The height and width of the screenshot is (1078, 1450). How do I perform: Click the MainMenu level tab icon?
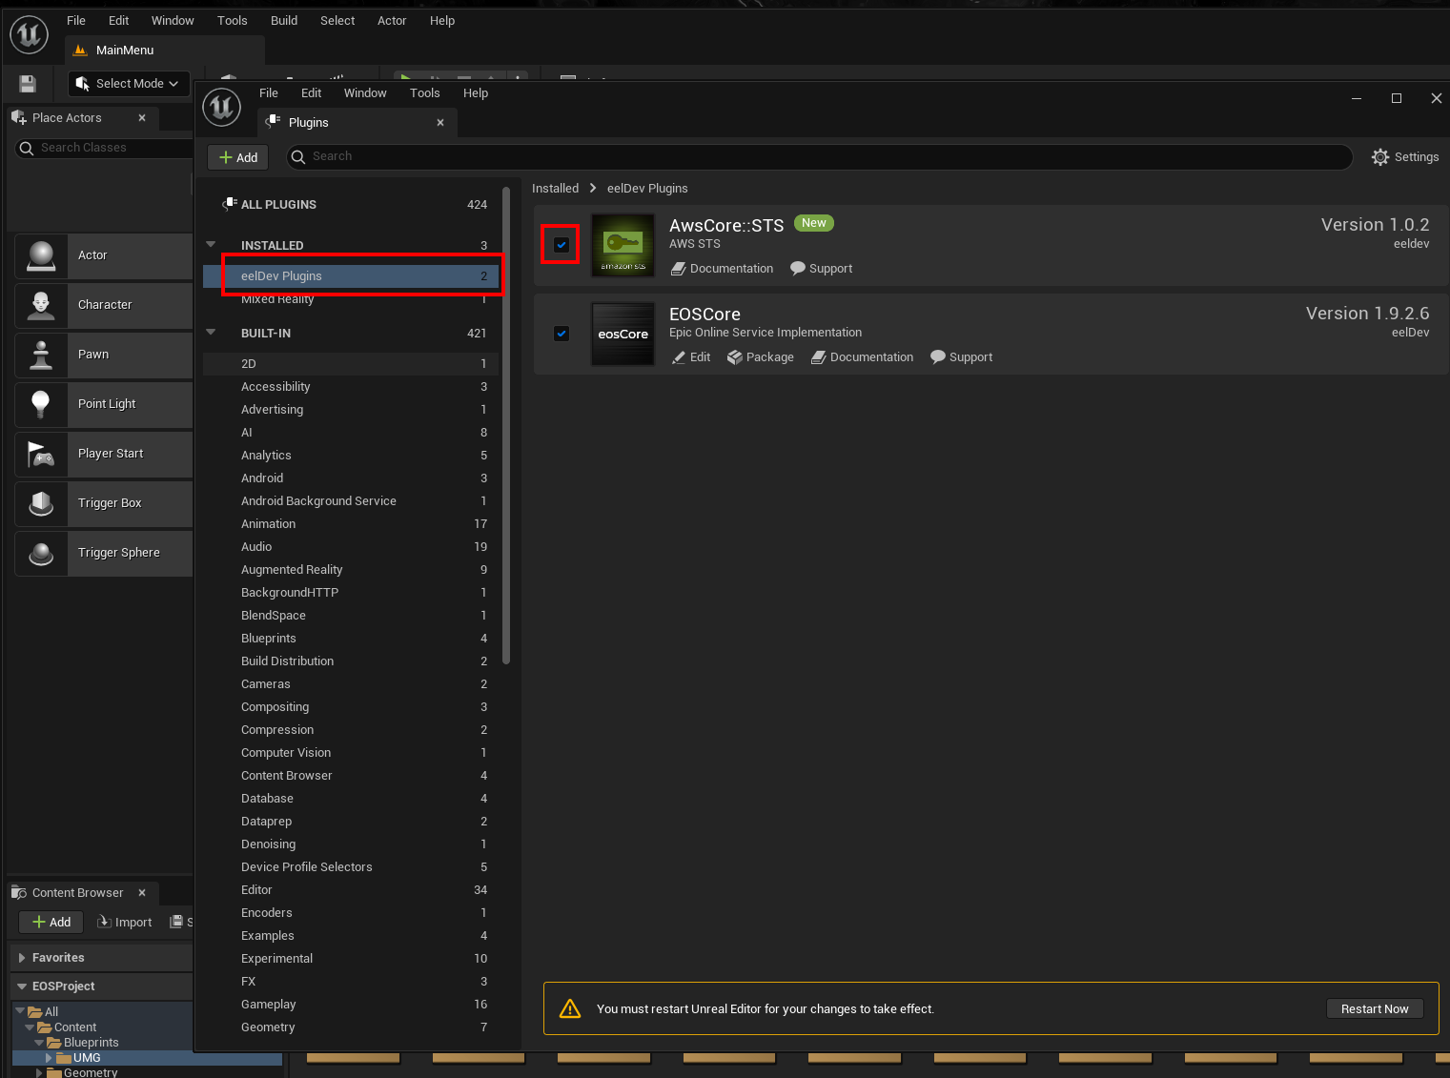pyautogui.click(x=81, y=51)
